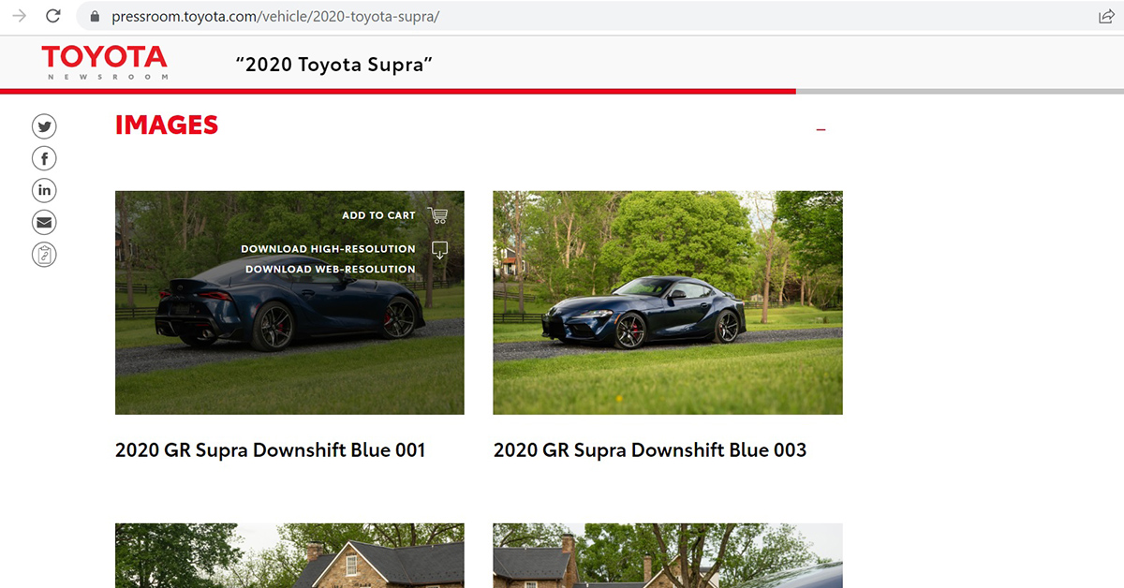Click title 2020 GR Supra Downshift Blue 001
This screenshot has height=588, width=1124.
pos(271,450)
